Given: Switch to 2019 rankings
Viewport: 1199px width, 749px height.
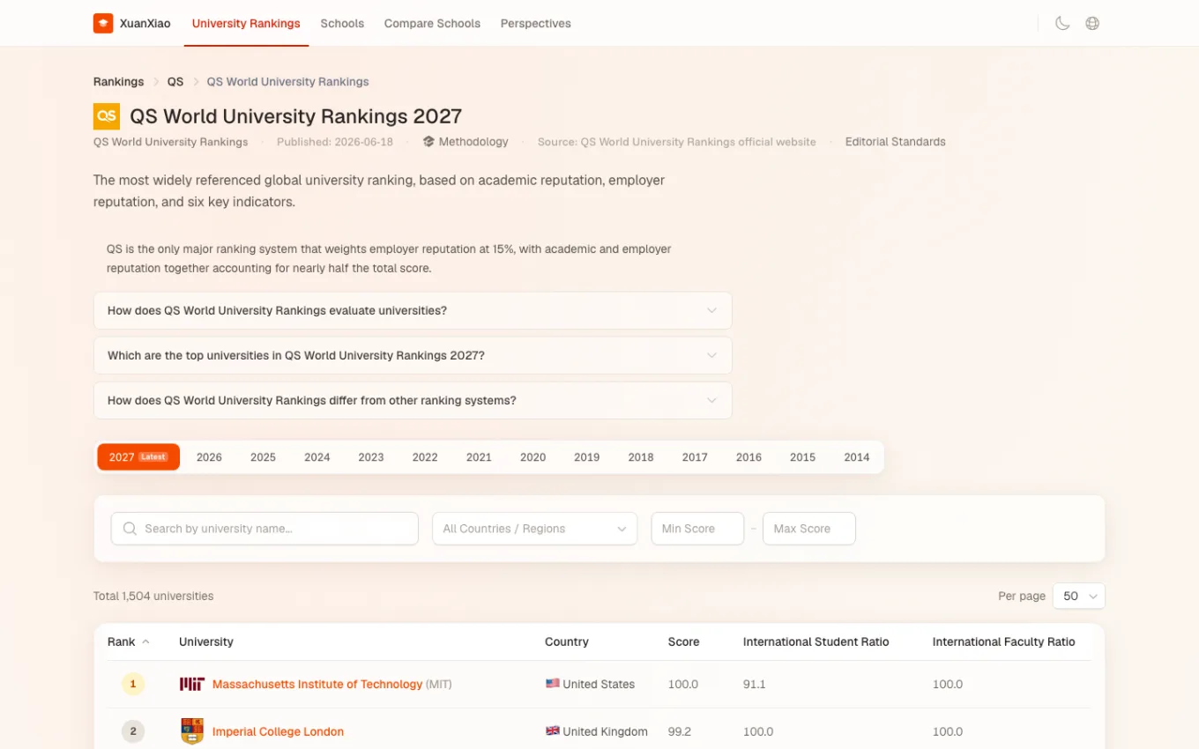Looking at the screenshot, I should [x=586, y=457].
